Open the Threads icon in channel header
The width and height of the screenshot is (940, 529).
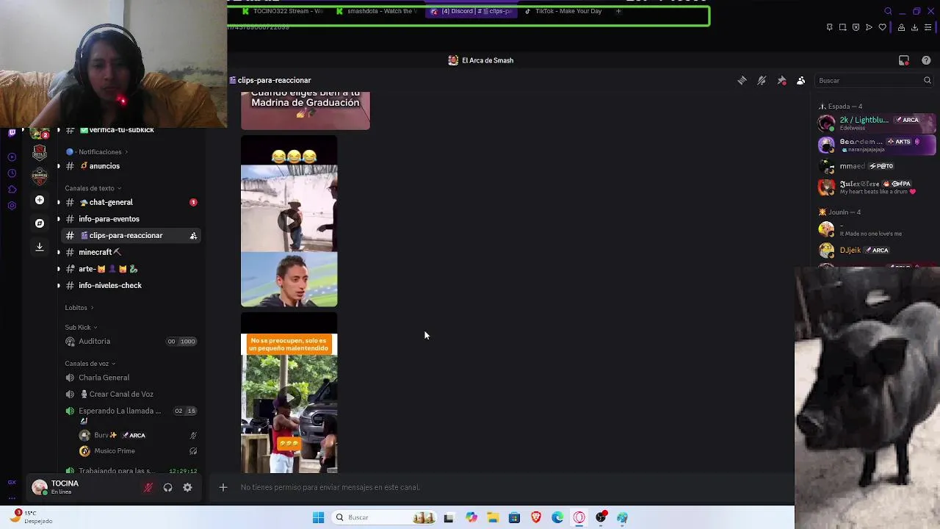click(742, 80)
